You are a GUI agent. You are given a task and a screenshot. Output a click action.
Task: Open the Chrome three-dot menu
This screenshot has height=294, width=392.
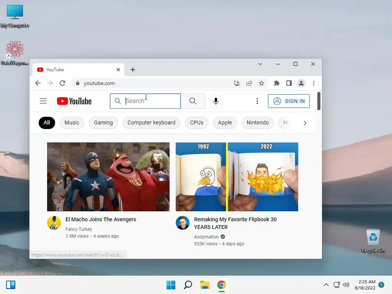314,83
